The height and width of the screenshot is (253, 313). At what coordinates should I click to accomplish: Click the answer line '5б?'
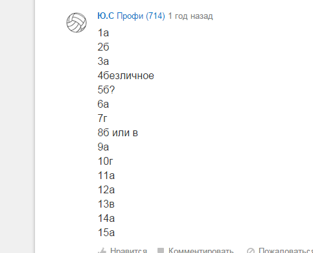click(106, 90)
